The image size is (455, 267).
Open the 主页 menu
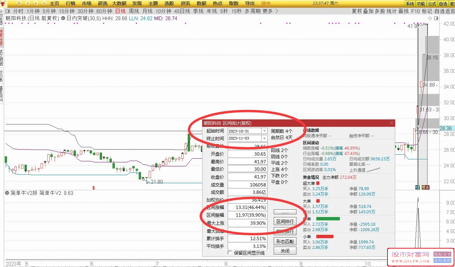(54, 3)
